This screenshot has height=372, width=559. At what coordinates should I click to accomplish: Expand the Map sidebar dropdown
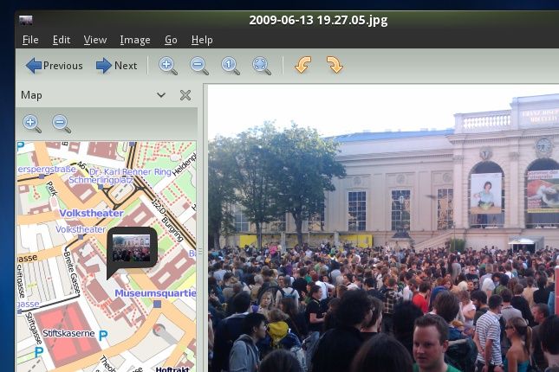tap(161, 95)
